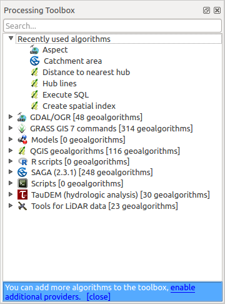225x304 pixels.
Task: Expand the GDAL/OGR group
Action: (11, 117)
